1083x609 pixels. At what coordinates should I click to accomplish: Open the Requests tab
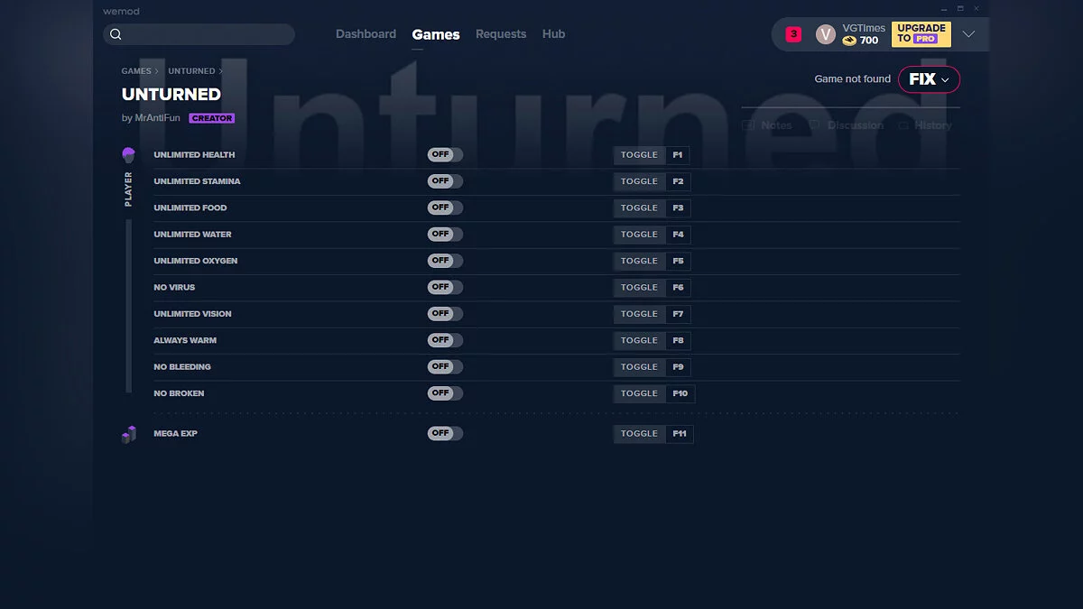tap(501, 34)
